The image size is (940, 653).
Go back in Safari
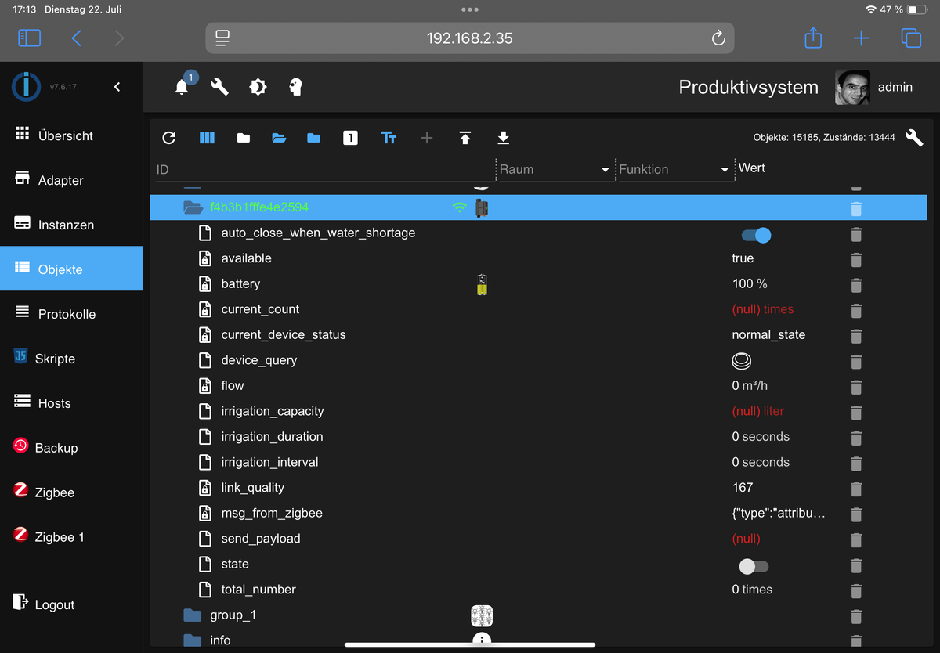tap(76, 38)
